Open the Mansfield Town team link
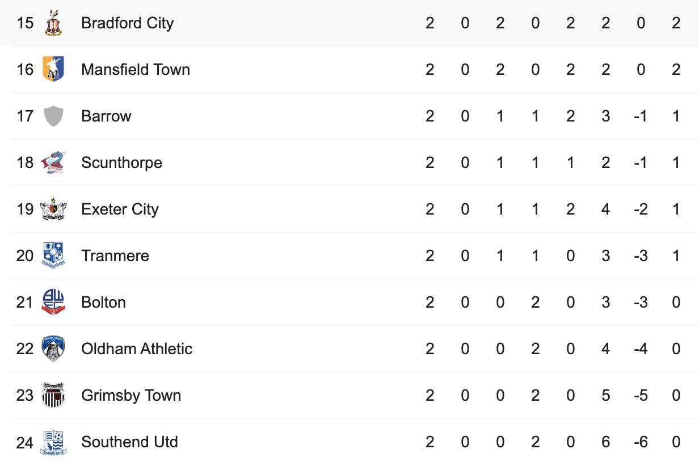699x470 pixels. point(136,70)
